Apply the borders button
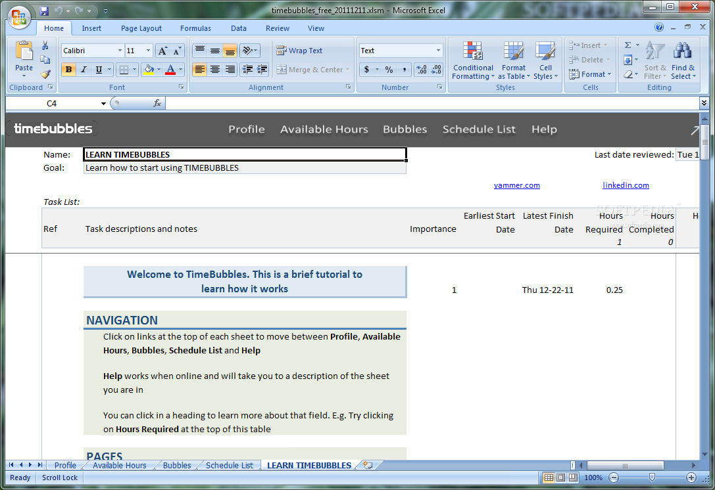The image size is (715, 490). tap(124, 70)
